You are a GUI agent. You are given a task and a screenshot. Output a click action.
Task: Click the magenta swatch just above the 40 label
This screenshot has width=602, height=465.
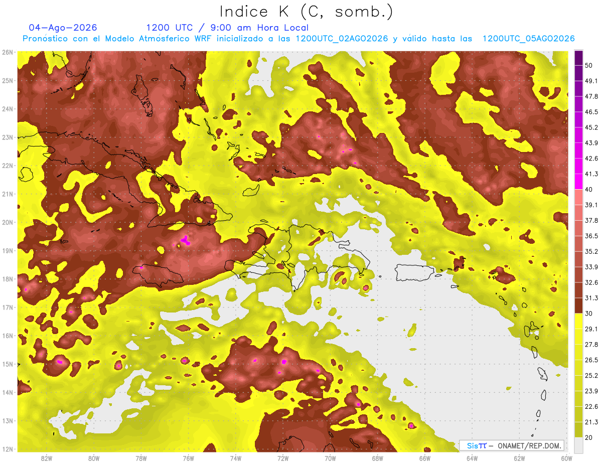pos(578,181)
